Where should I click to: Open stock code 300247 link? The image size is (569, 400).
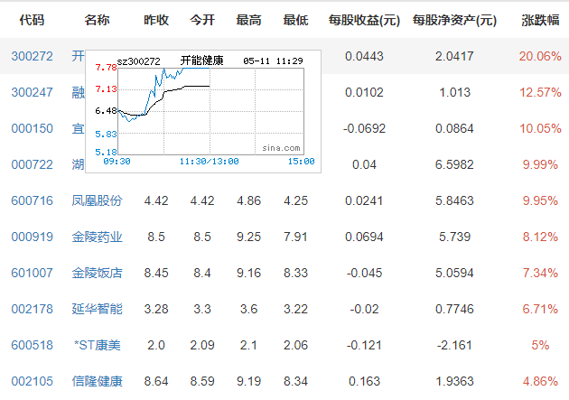click(32, 92)
